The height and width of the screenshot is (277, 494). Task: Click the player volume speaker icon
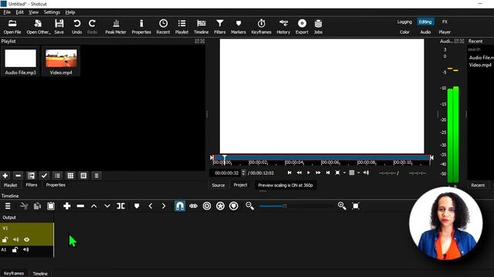point(366,172)
